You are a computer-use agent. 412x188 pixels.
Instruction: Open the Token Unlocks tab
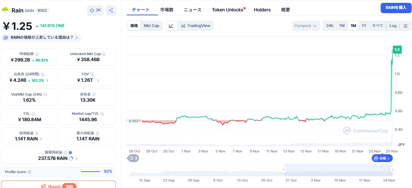click(x=227, y=10)
